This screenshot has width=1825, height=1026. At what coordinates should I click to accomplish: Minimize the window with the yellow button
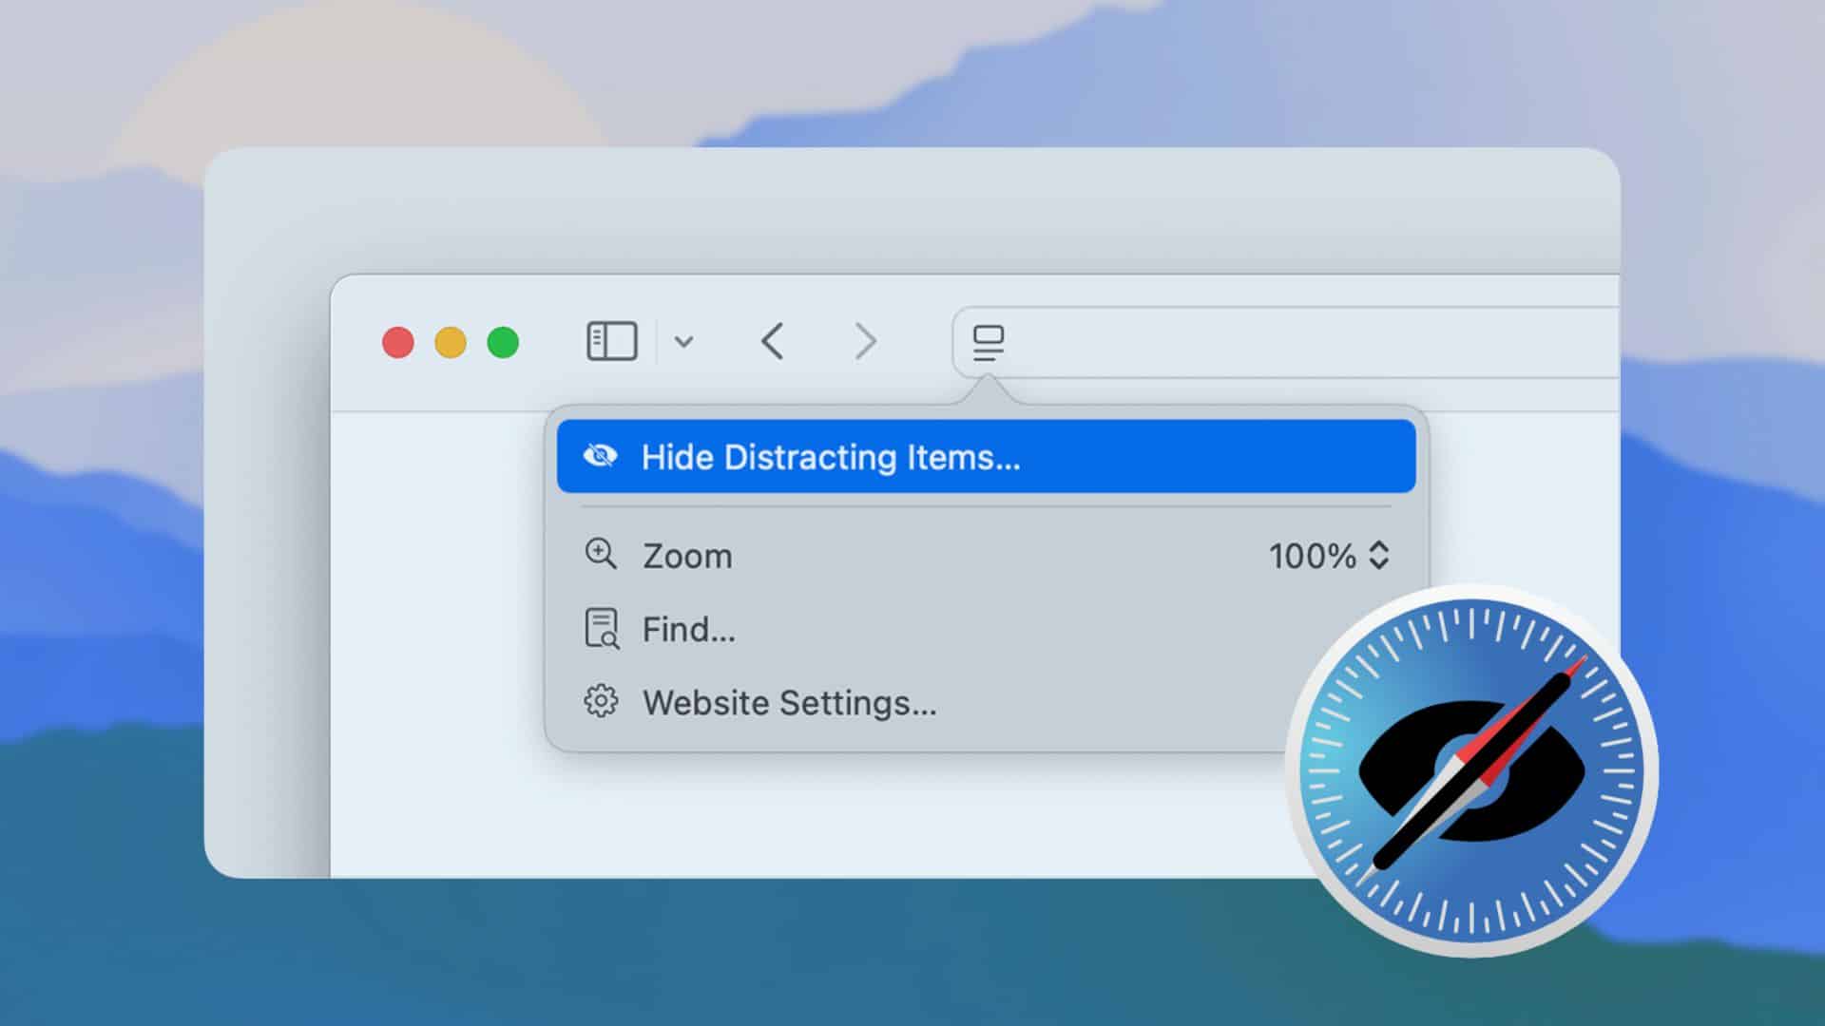coord(451,342)
